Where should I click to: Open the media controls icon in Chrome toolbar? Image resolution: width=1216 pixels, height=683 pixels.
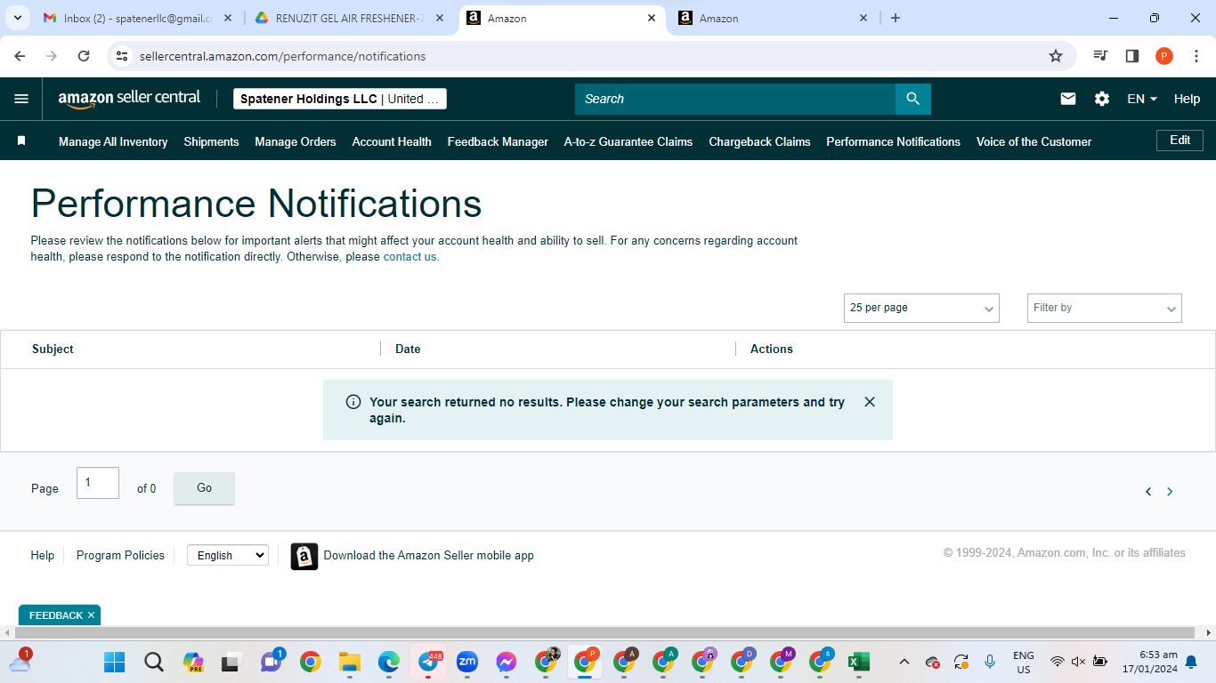tap(1100, 56)
